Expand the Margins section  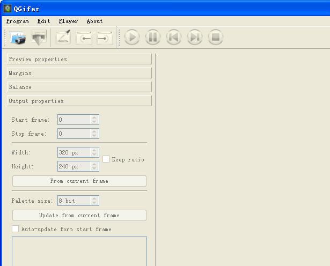pyautogui.click(x=79, y=73)
